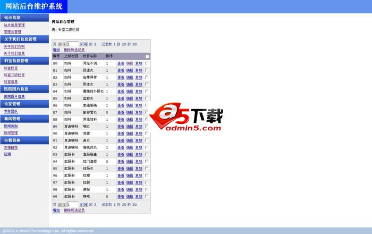Tick the checkbox for record 80
The width and height of the screenshot is (372, 234).
pyautogui.click(x=147, y=63)
